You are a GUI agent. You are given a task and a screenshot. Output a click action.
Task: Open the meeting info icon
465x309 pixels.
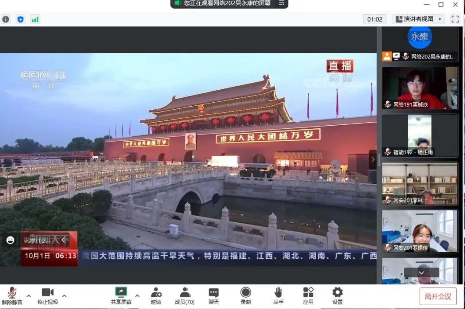pos(6,20)
